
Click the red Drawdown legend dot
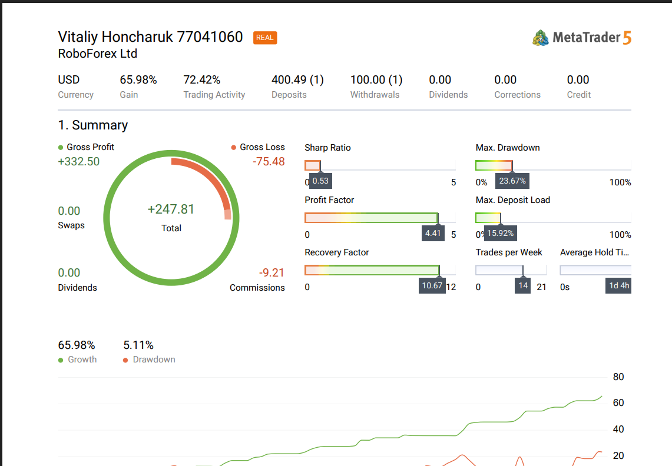[x=125, y=360]
